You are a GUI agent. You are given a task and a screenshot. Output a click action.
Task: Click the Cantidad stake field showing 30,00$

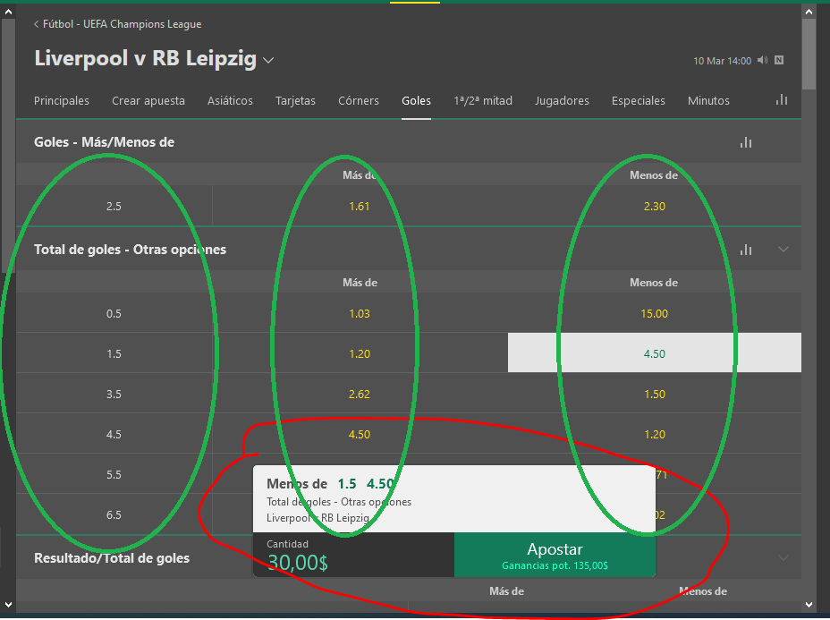click(353, 555)
